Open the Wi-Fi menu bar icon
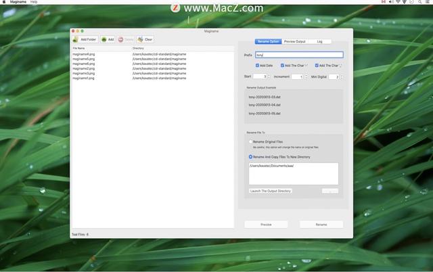 pyautogui.click(x=398, y=2)
